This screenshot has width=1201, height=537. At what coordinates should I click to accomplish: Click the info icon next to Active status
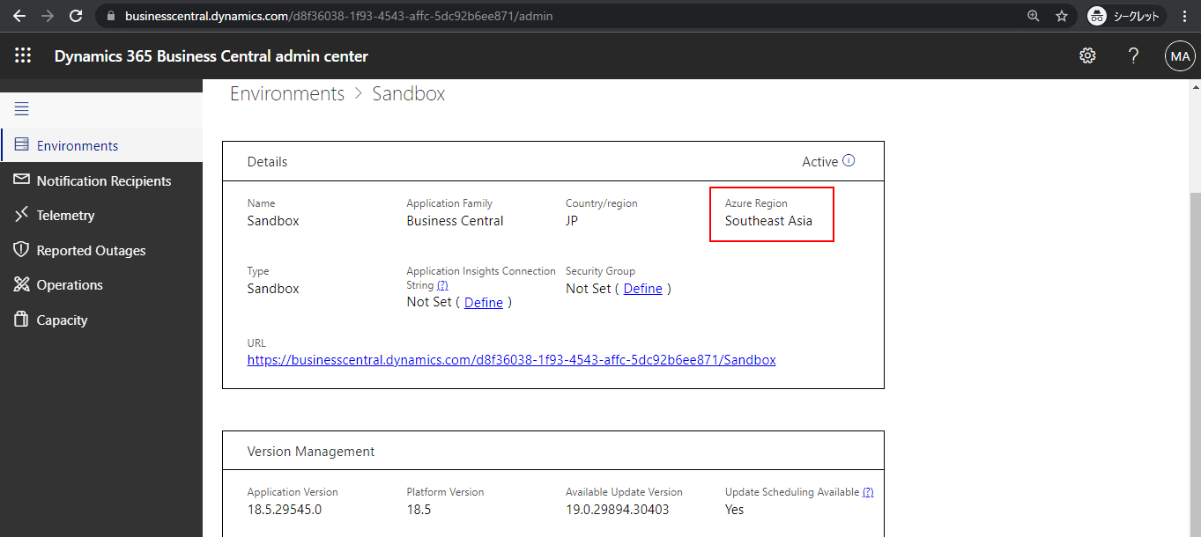pyautogui.click(x=849, y=160)
